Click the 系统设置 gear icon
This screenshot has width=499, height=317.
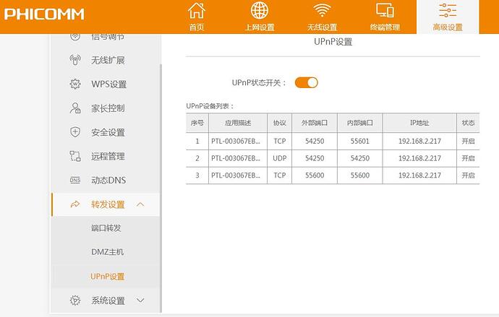click(75, 300)
